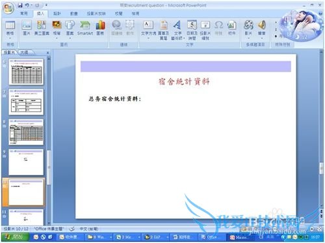The height and width of the screenshot is (243, 325).
Task: Expand the Movie (影片) dropdown arrow
Action: pyautogui.click(x=248, y=38)
